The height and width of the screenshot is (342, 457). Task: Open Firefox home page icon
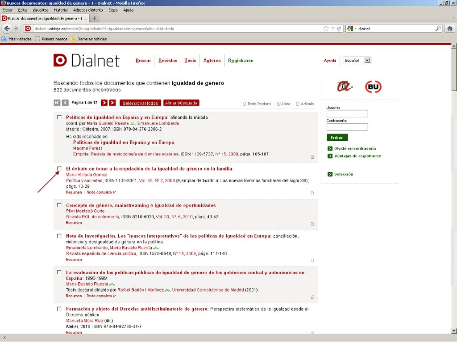(x=450, y=28)
